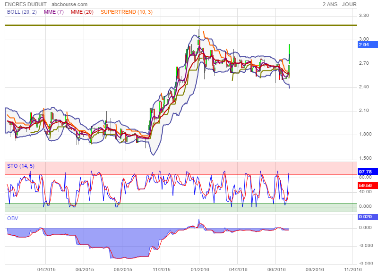
Task: Click the MME (7) legend label
Action: tap(54, 12)
